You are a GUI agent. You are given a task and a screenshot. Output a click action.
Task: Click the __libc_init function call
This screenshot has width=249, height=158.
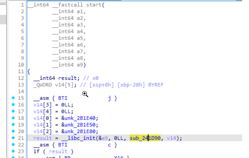tap(78, 138)
